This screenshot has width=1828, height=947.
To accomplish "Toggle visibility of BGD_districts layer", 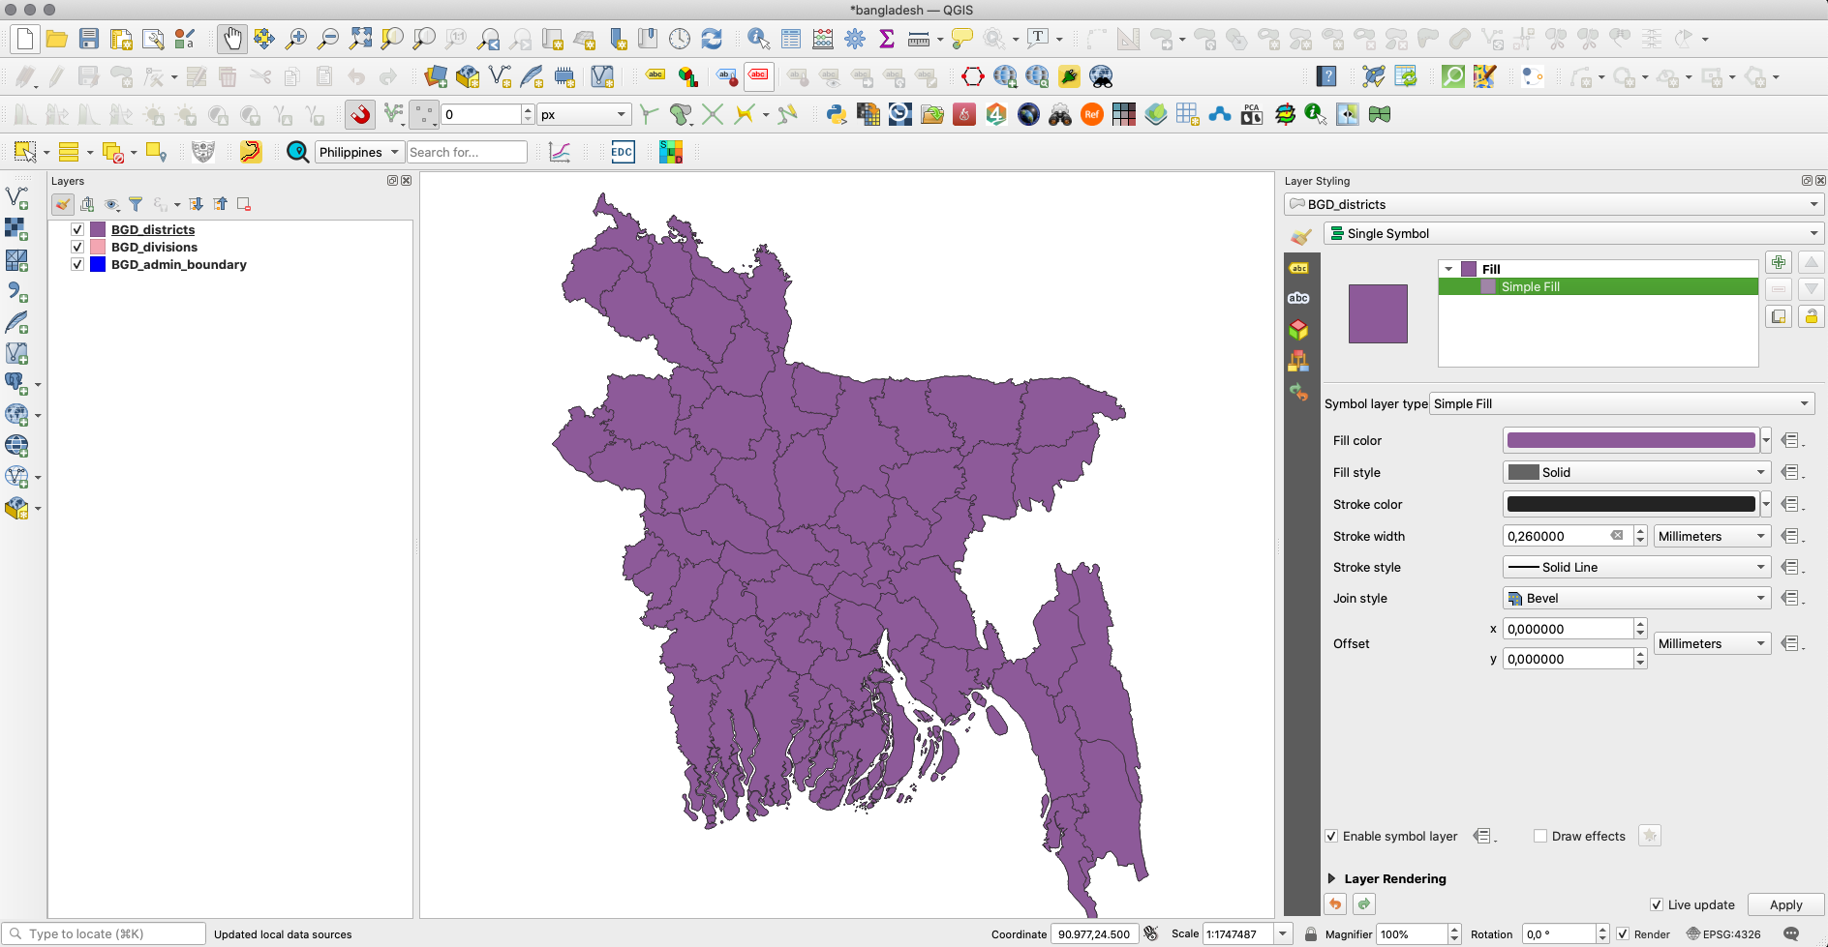I will coord(77,229).
